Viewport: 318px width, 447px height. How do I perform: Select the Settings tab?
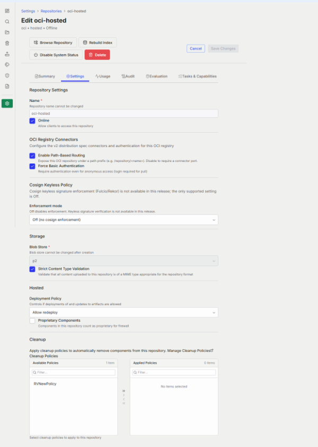(x=75, y=76)
